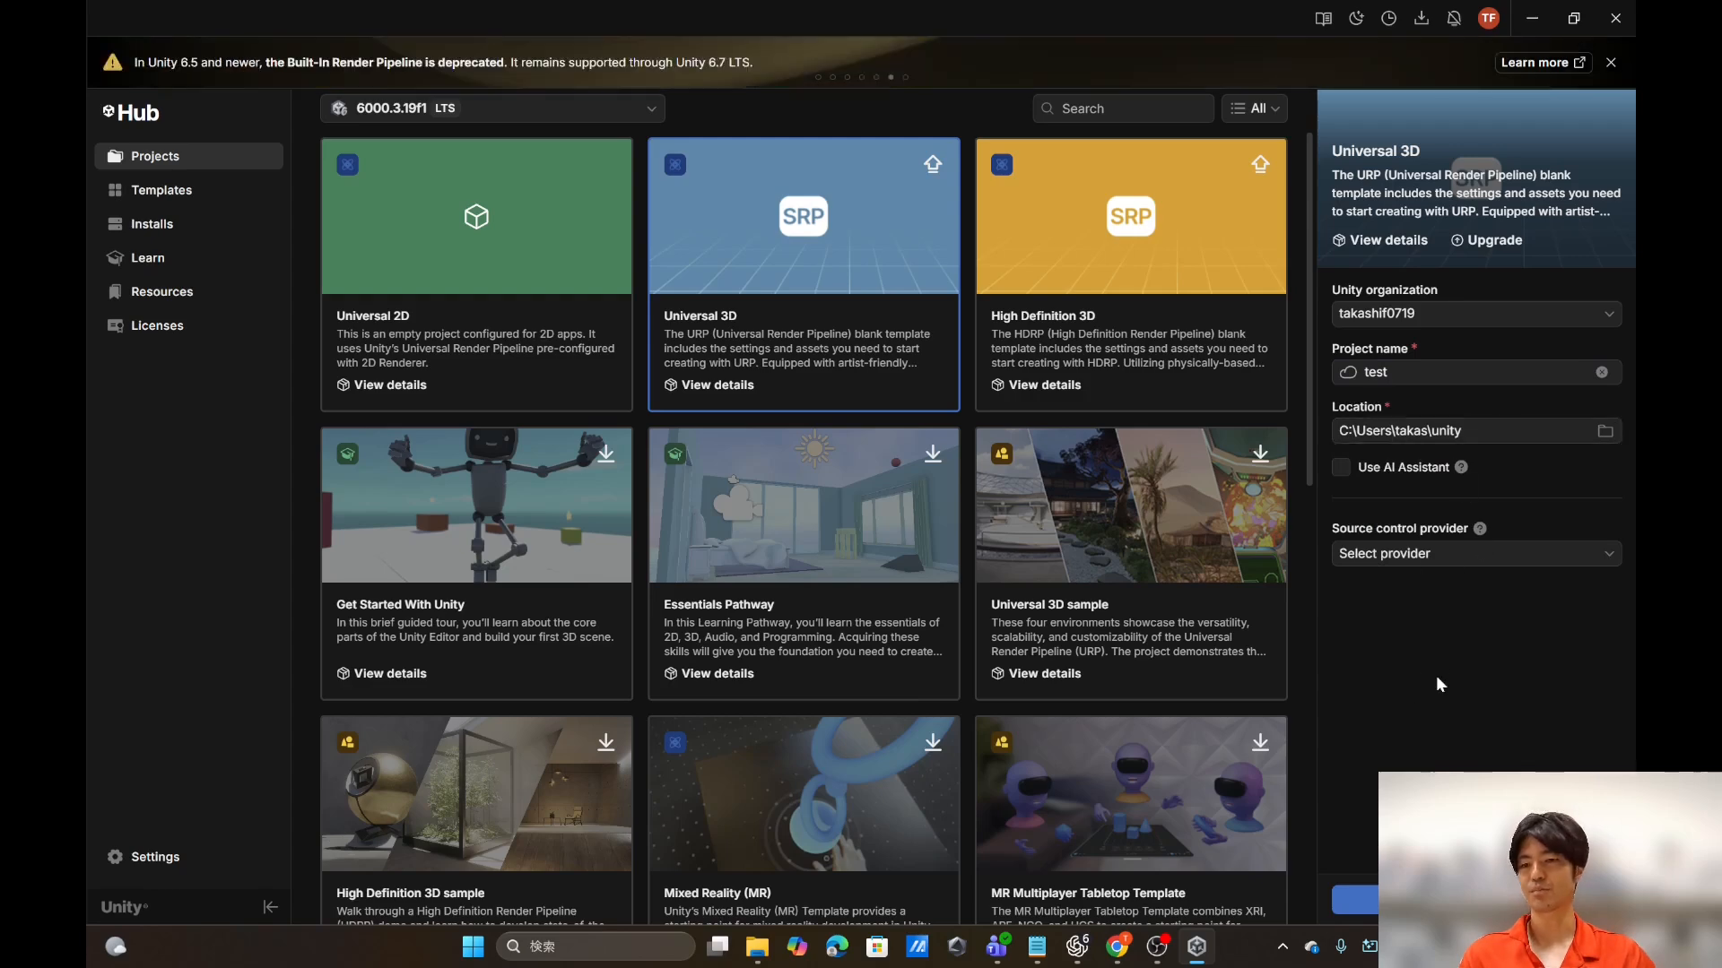Screen dimensions: 1722x968
Task: Open the downloads icon in the title bar
Action: pos(1422,18)
